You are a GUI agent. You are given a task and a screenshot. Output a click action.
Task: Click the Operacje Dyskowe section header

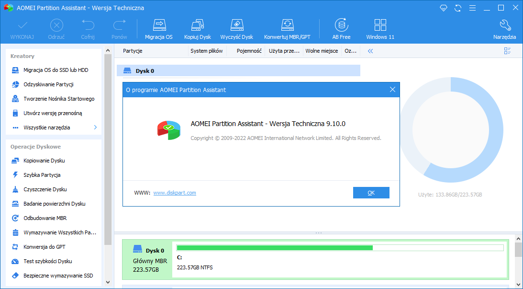click(x=36, y=147)
